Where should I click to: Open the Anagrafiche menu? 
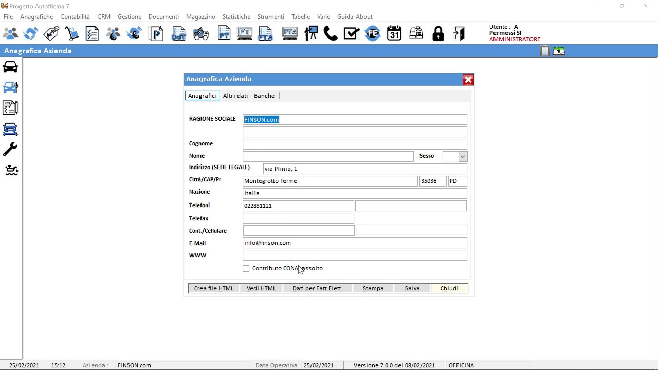click(x=36, y=17)
